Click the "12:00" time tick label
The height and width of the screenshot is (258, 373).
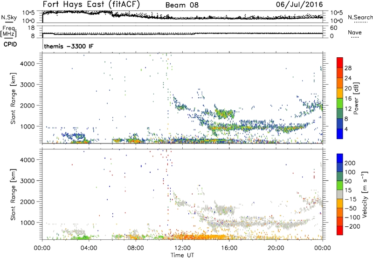(x=182, y=248)
